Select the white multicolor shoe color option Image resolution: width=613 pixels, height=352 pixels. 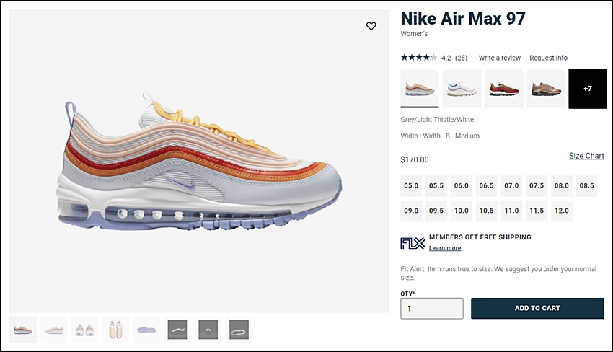462,89
